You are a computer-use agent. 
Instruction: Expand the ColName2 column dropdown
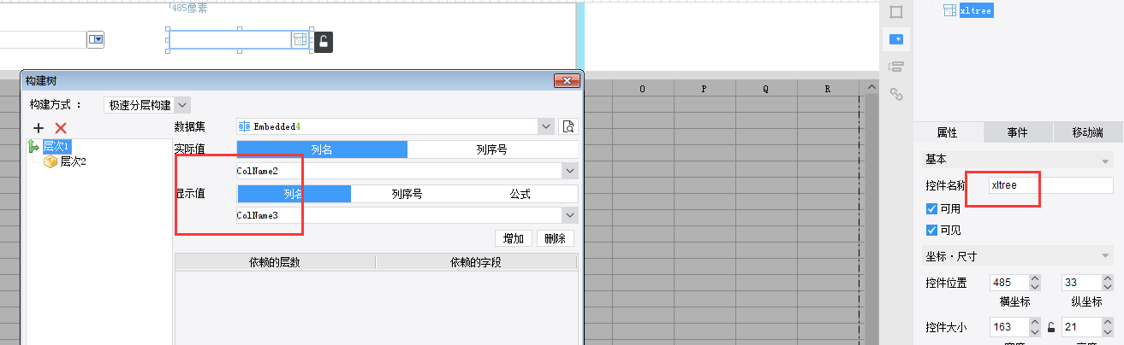click(570, 171)
